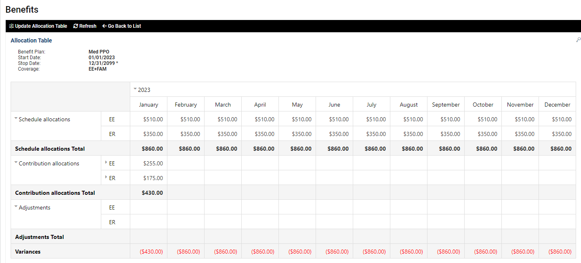This screenshot has width=581, height=263.
Task: Click the Update Allocation Table label
Action: tap(41, 26)
